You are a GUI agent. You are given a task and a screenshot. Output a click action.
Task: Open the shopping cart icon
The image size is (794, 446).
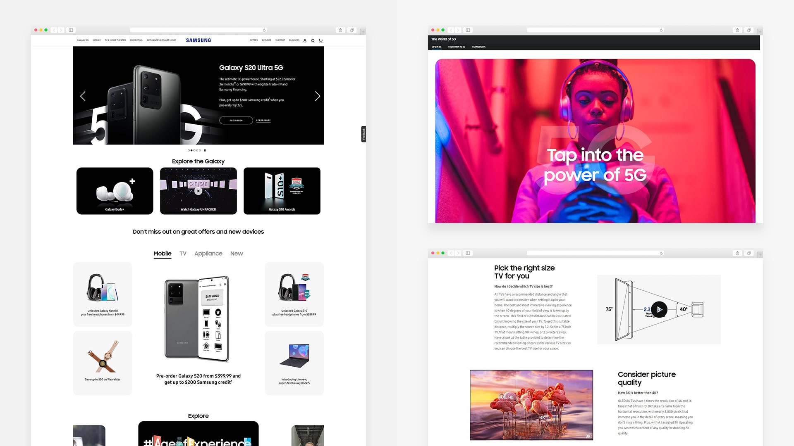coord(320,40)
